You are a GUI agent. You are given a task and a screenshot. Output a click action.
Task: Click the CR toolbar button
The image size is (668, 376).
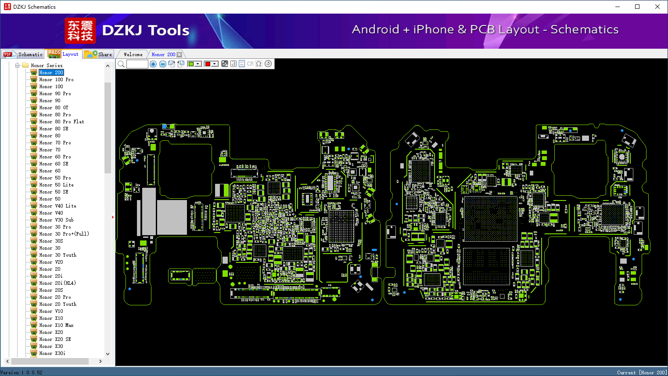point(250,64)
